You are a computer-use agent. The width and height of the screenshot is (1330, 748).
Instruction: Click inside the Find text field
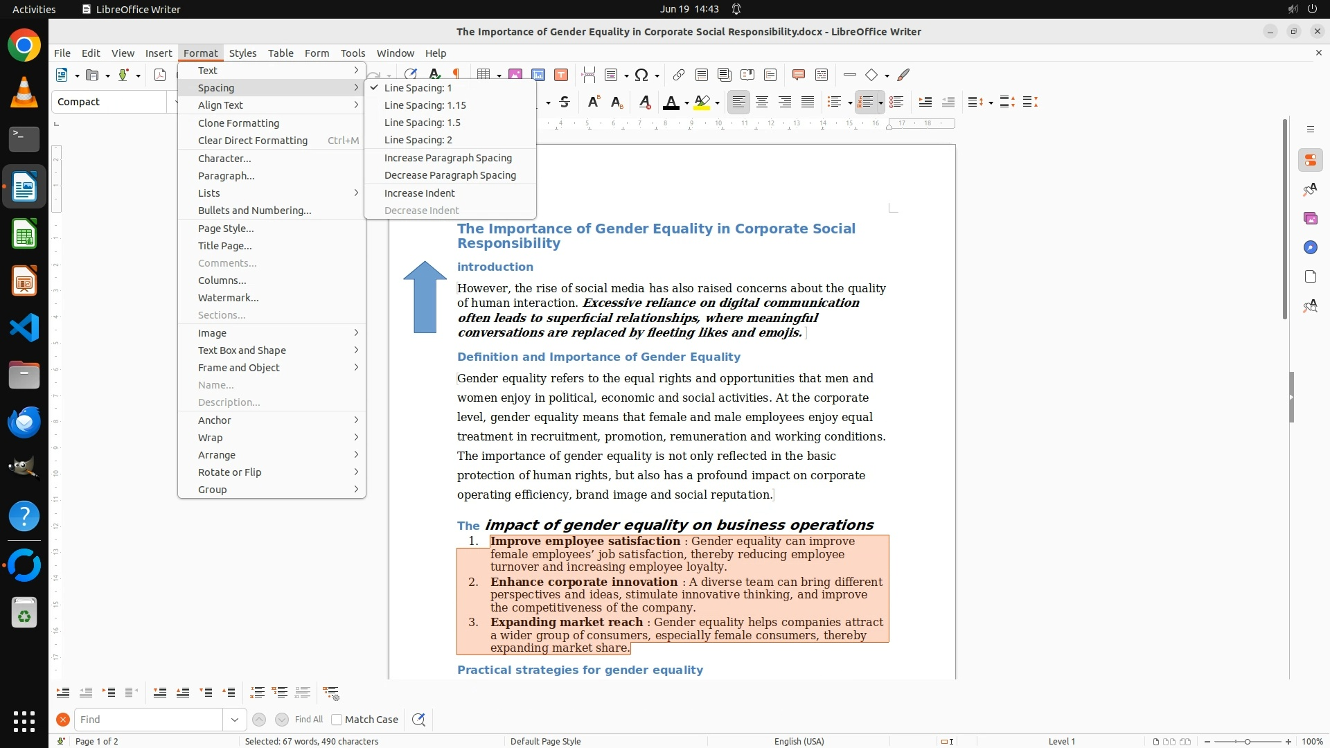[149, 720]
